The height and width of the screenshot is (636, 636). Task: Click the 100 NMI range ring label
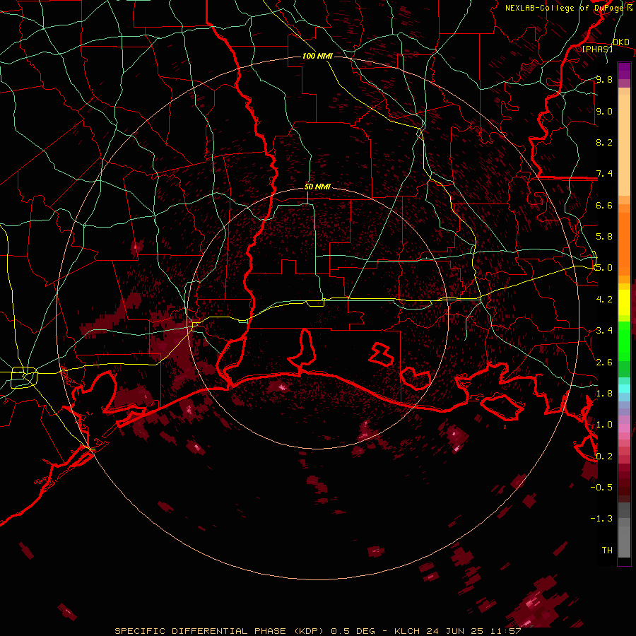coord(317,56)
